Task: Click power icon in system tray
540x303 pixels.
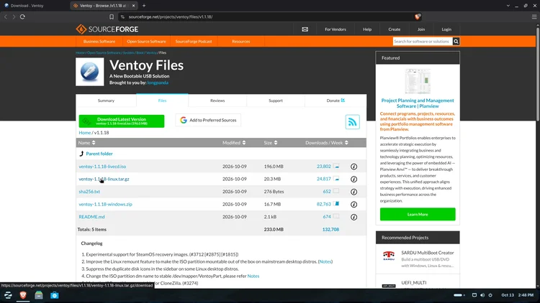Action: [490, 295]
